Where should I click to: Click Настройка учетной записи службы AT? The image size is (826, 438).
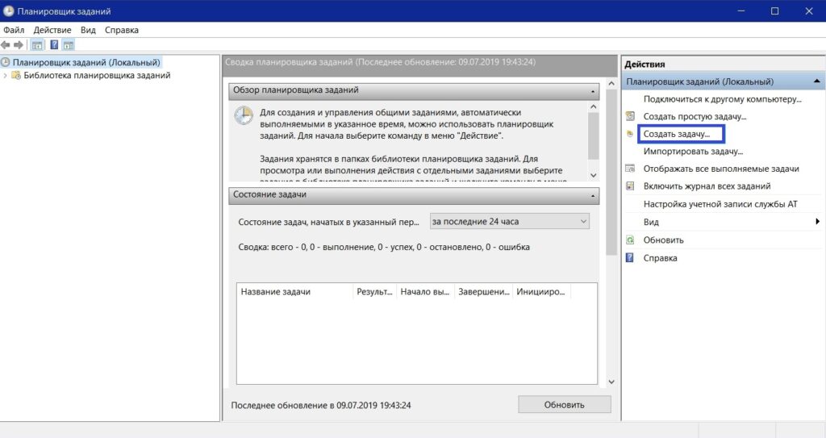point(720,204)
